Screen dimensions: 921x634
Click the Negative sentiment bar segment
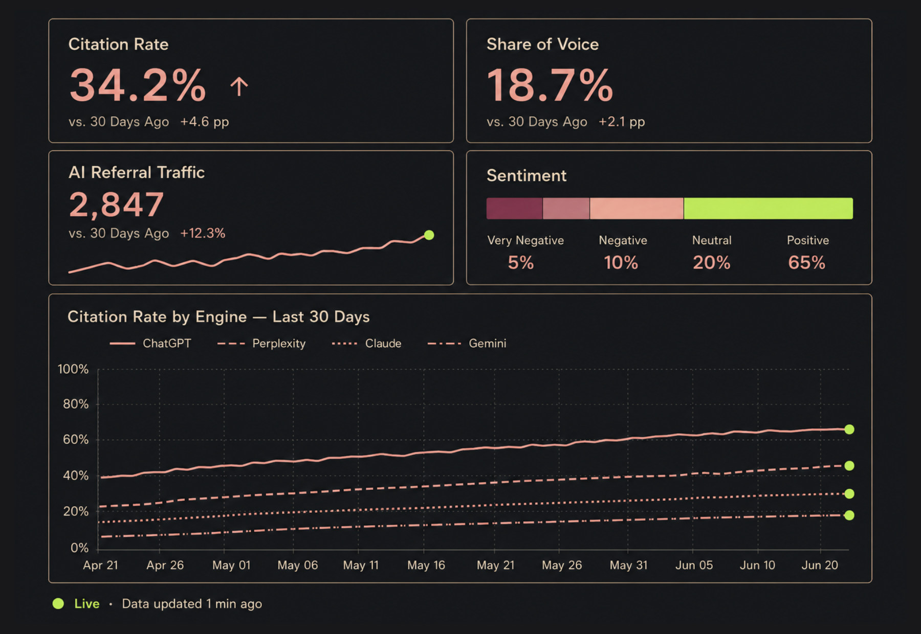tap(566, 209)
